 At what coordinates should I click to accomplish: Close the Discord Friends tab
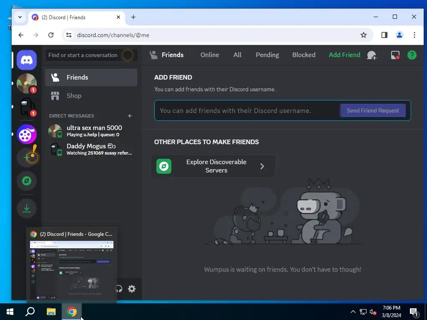(118, 17)
